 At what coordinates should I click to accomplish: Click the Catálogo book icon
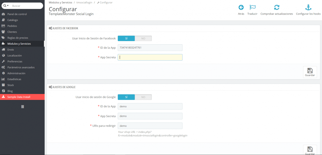click(x=3, y=20)
